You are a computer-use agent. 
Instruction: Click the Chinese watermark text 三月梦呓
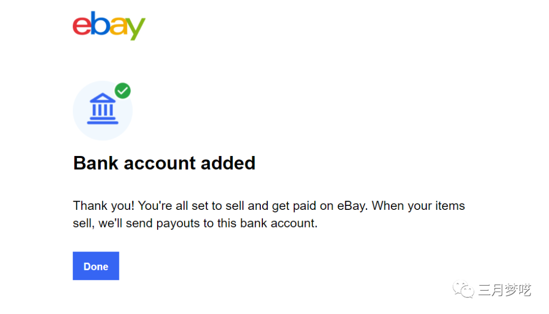tap(504, 290)
